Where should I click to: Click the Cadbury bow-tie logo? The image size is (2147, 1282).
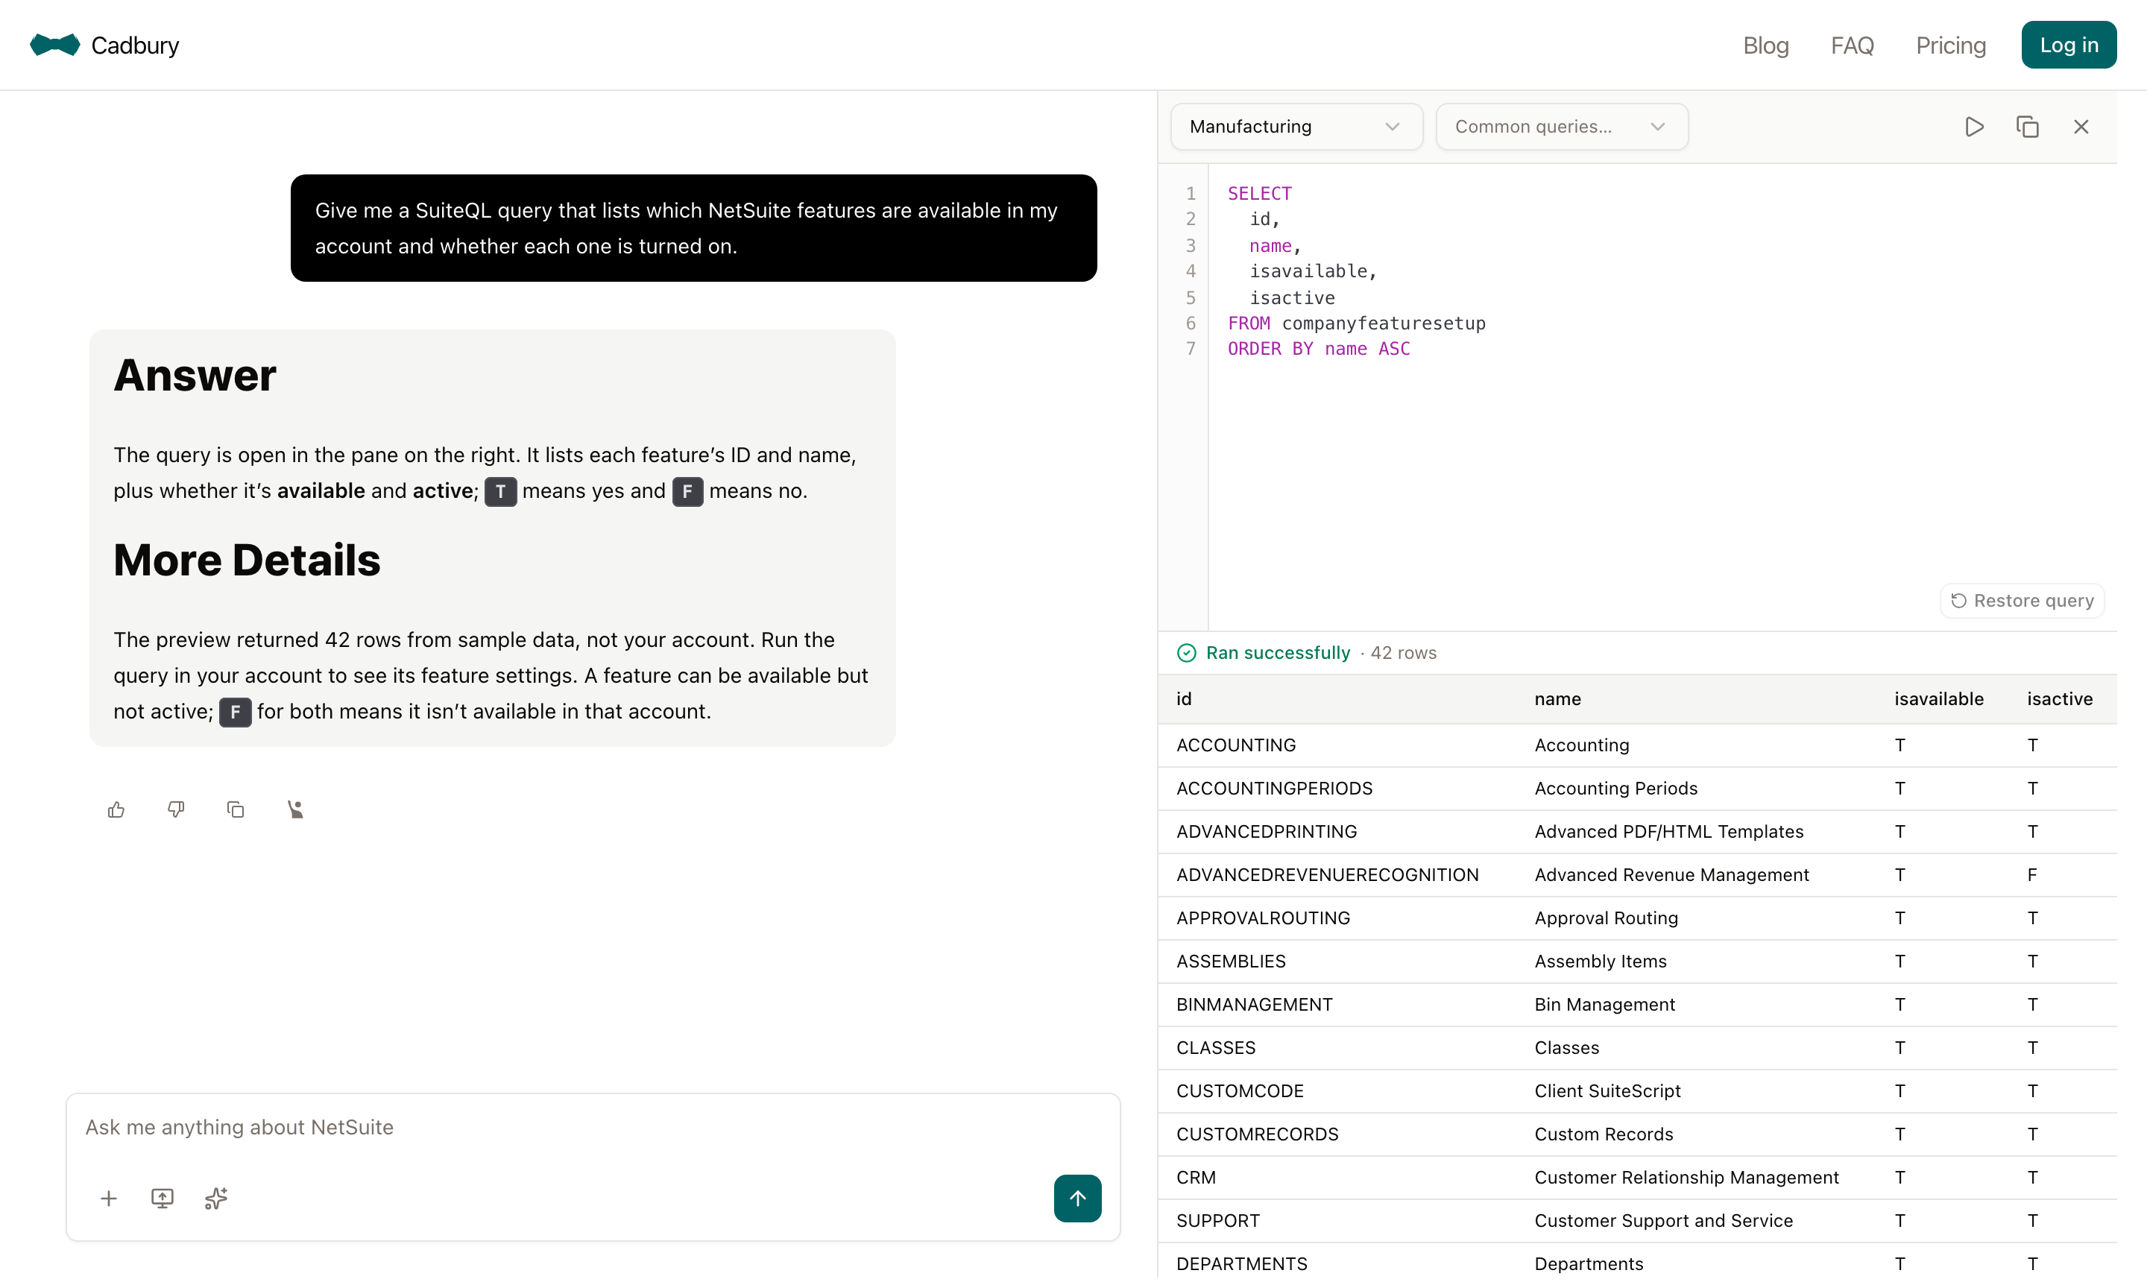pos(54,45)
